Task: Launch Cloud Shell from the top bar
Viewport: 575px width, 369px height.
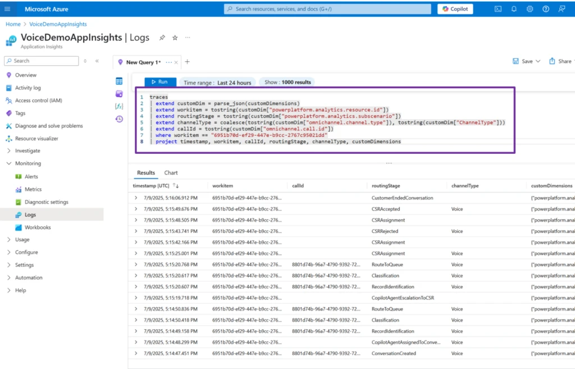Action: click(x=498, y=8)
